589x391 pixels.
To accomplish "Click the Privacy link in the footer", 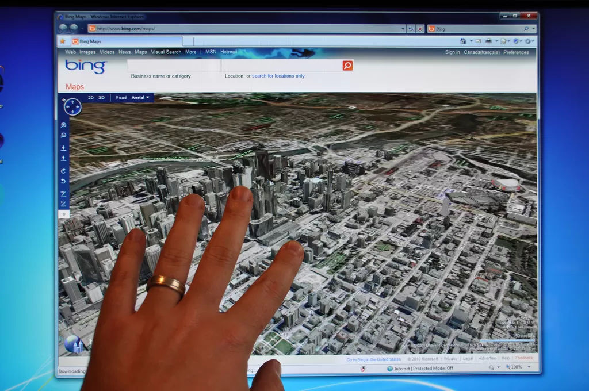I will pyautogui.click(x=450, y=359).
